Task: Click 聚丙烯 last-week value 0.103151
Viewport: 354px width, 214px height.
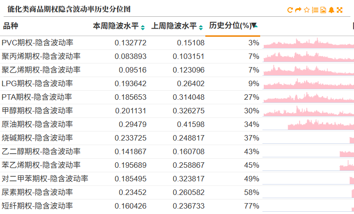Action: click(x=189, y=56)
